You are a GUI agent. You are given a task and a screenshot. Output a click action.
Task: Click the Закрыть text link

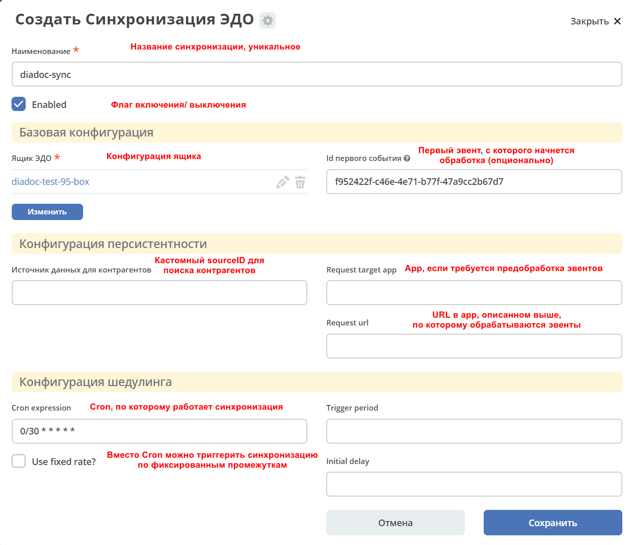click(590, 21)
